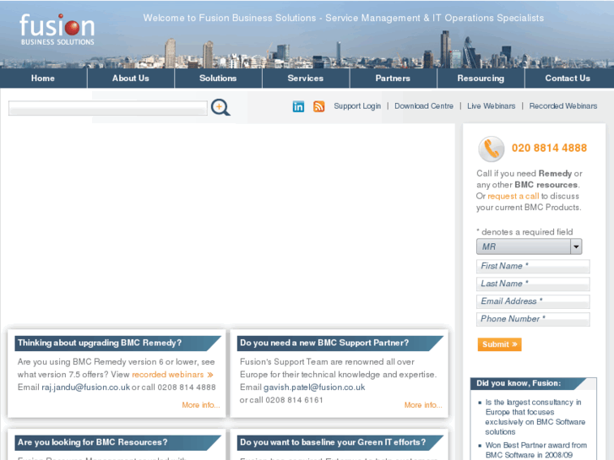Open the Services menu item
This screenshot has width=614, height=460.
point(306,78)
